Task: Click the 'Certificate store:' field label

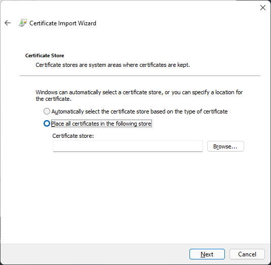Action: [73, 136]
